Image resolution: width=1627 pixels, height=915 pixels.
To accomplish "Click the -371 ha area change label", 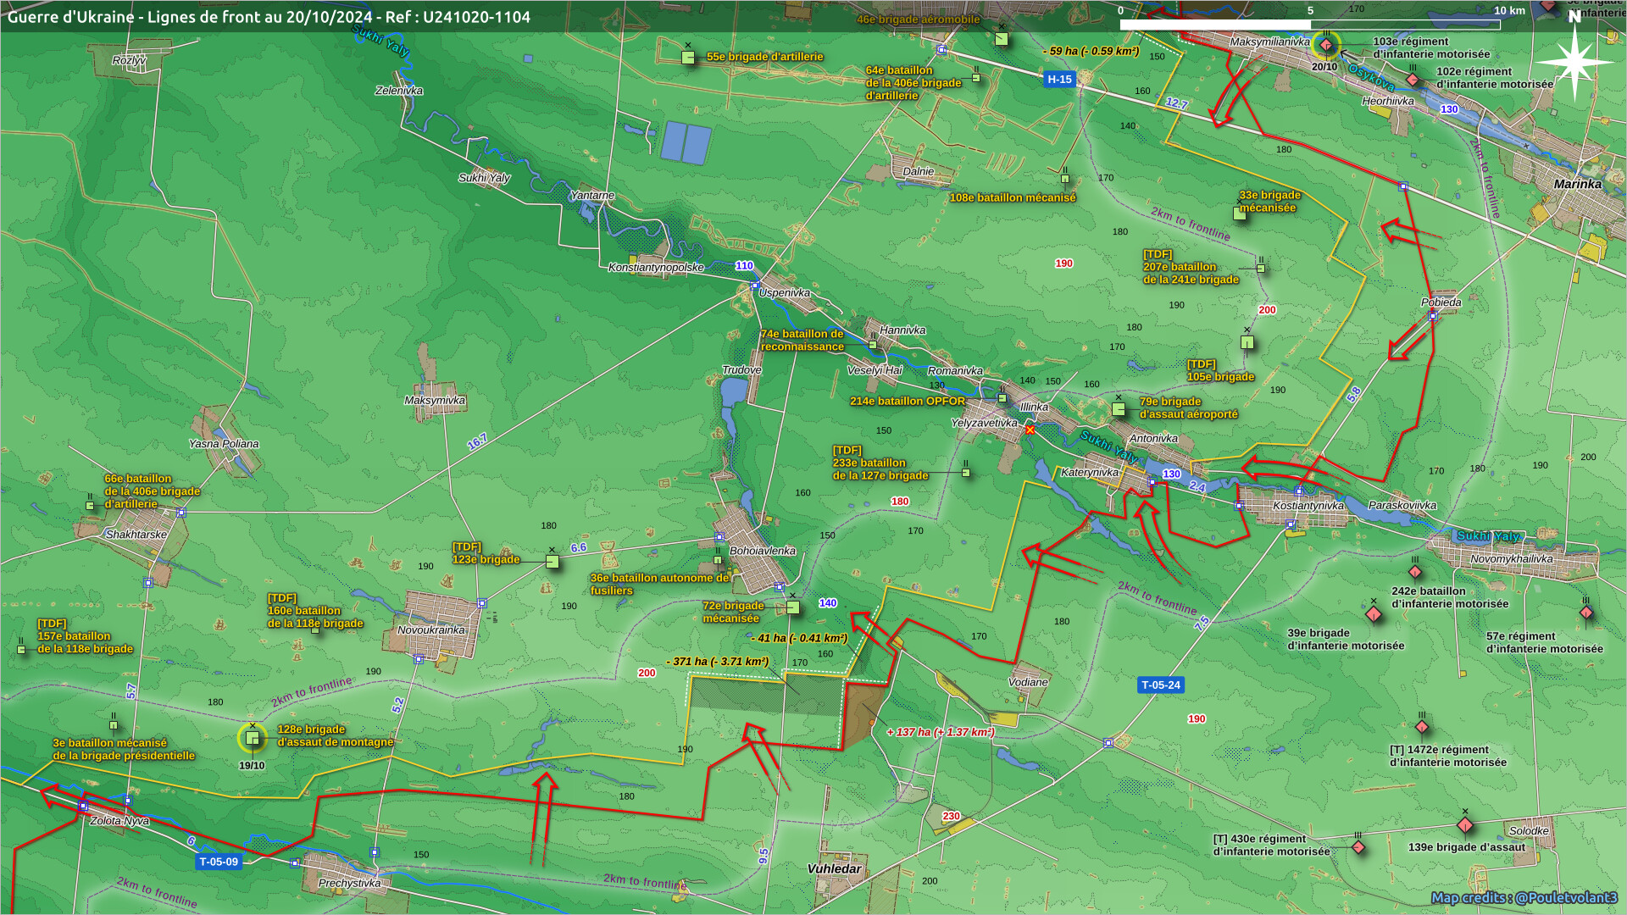I will click(x=718, y=662).
